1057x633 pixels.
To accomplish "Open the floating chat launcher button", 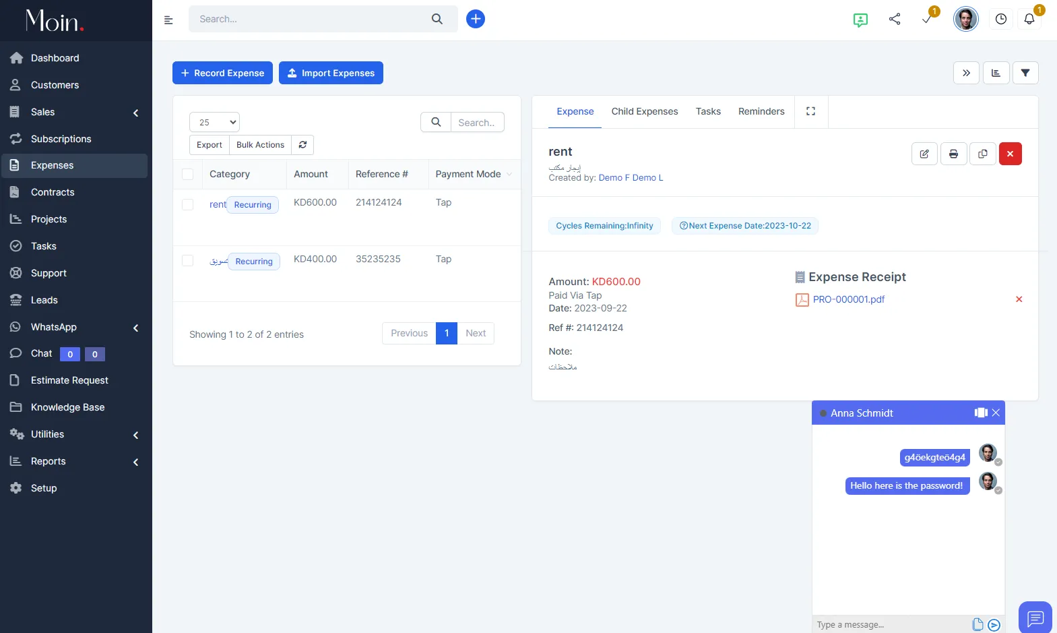I will [1035, 617].
